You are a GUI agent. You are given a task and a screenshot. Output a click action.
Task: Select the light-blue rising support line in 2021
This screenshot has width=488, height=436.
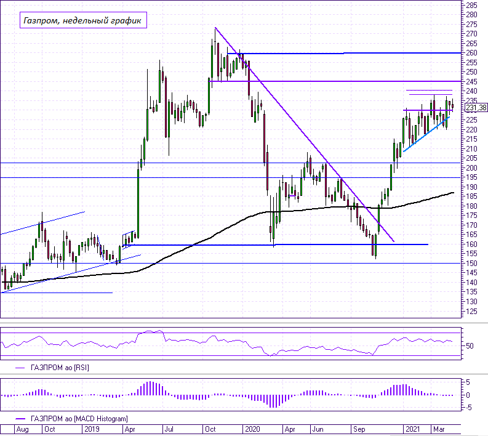click(x=426, y=134)
